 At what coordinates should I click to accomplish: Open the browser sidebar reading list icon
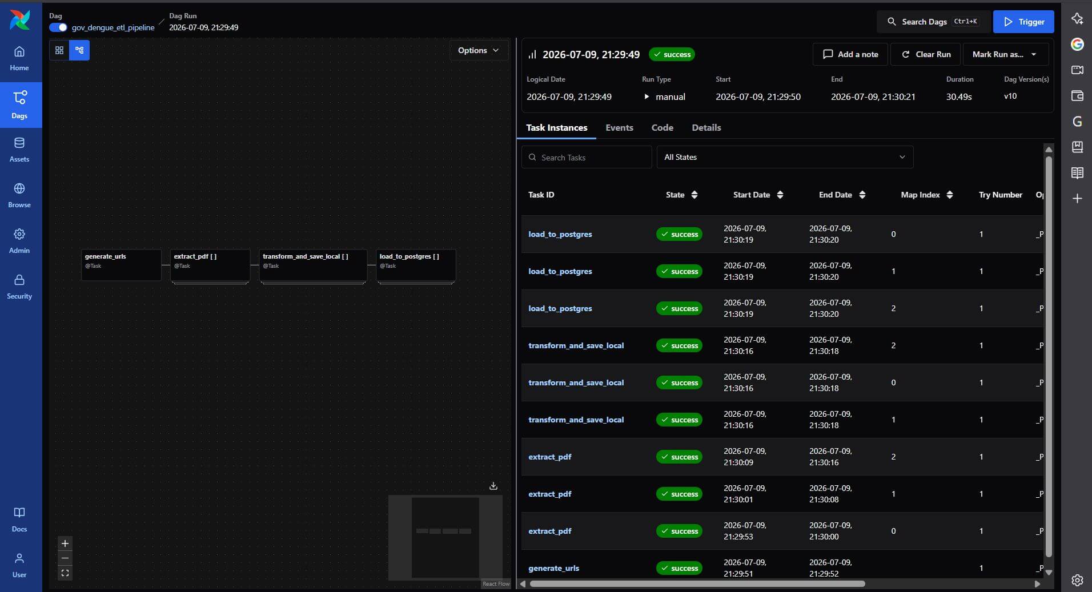coord(1077,173)
